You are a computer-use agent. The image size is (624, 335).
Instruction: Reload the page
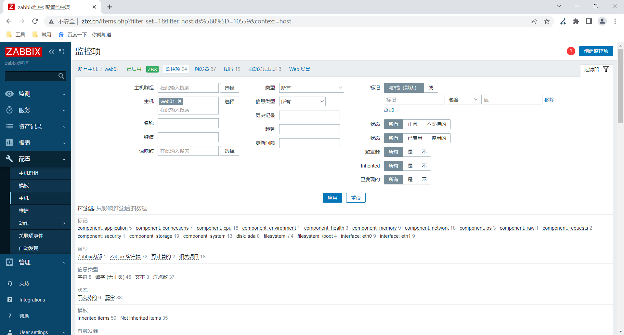tap(35, 21)
